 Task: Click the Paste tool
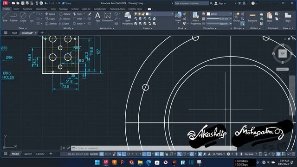coord(269,17)
